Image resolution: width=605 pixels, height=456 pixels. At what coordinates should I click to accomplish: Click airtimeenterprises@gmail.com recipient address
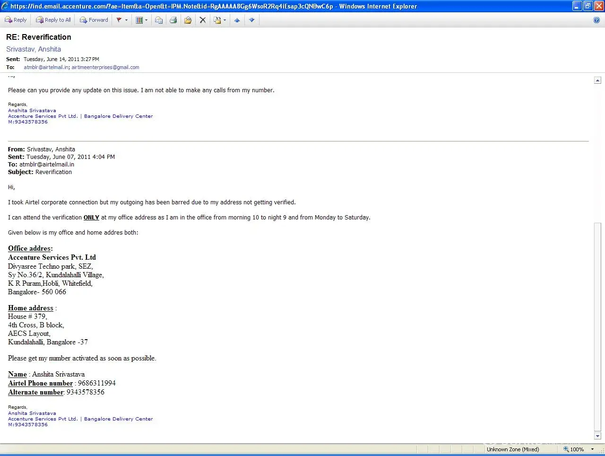[x=105, y=67]
